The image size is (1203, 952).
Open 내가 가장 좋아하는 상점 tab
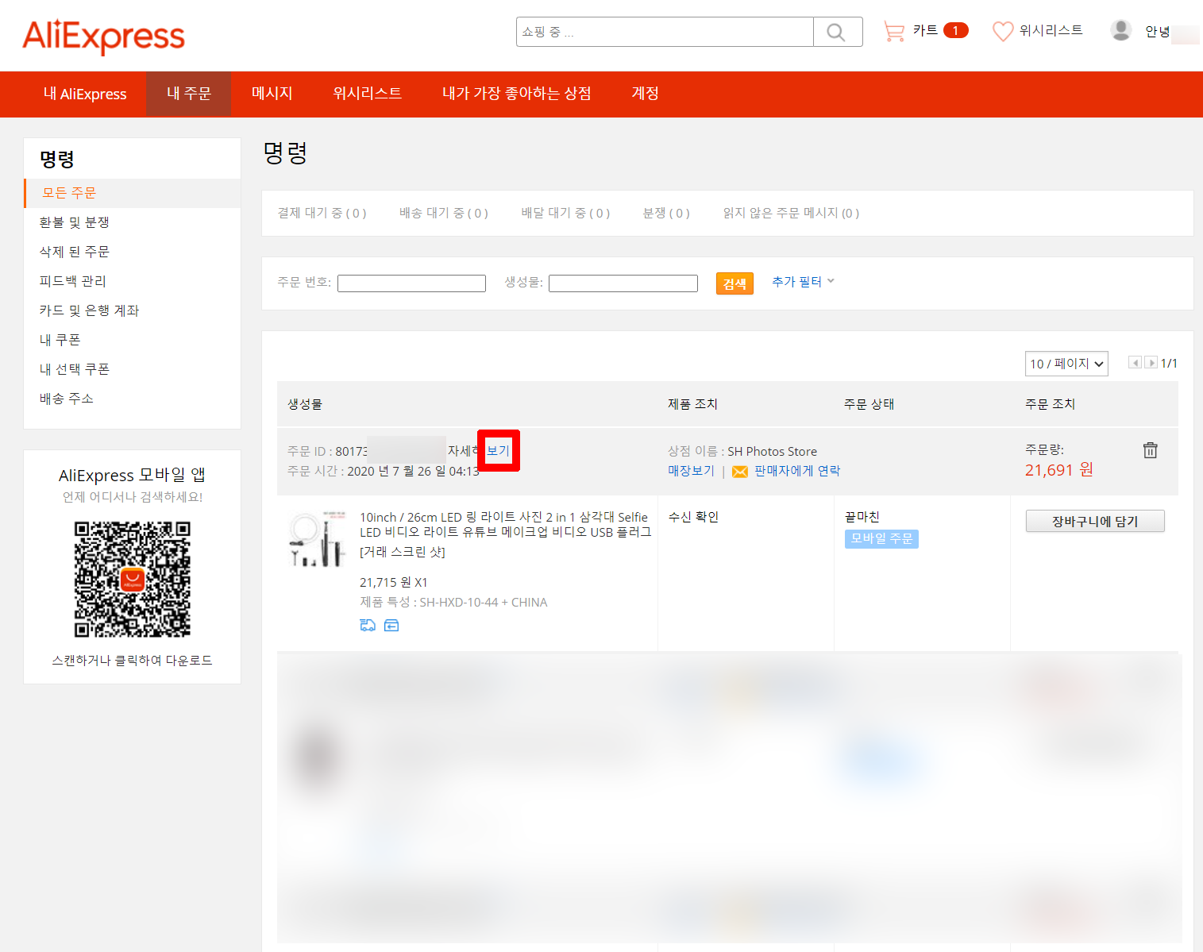point(517,94)
